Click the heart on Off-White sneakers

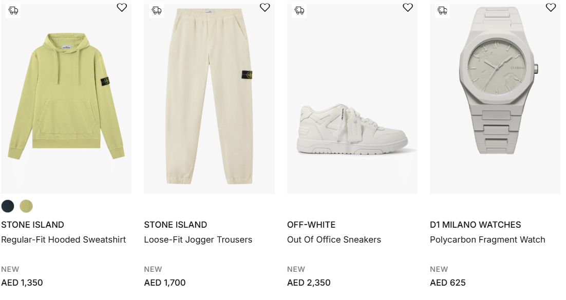(408, 8)
